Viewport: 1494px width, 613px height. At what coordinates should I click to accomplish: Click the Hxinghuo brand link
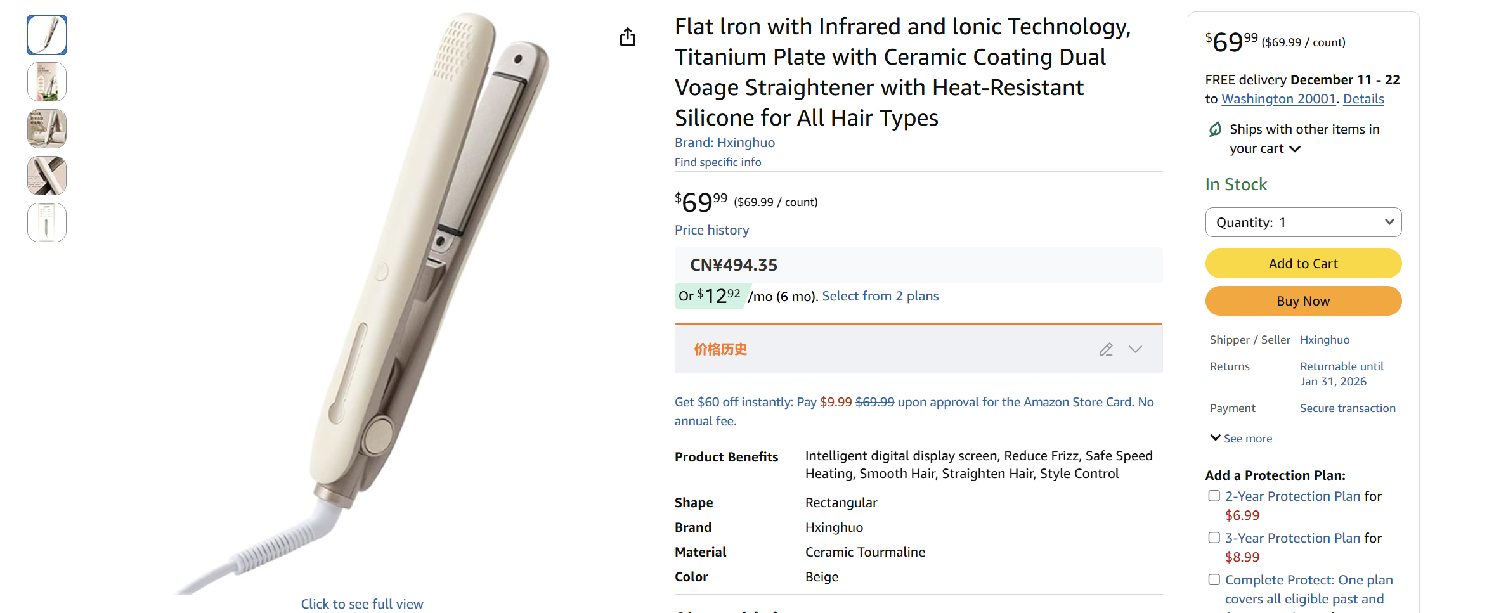point(746,143)
